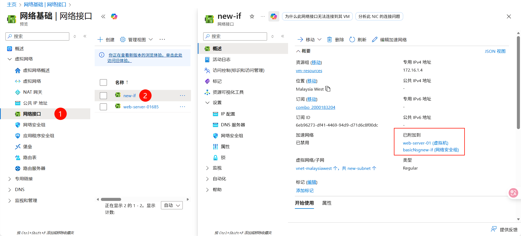Open web-server-01 (虚拟机) link
The image size is (521, 236).
point(426,143)
